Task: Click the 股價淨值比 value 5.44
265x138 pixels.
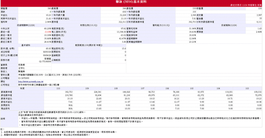Action: pos(124,42)
